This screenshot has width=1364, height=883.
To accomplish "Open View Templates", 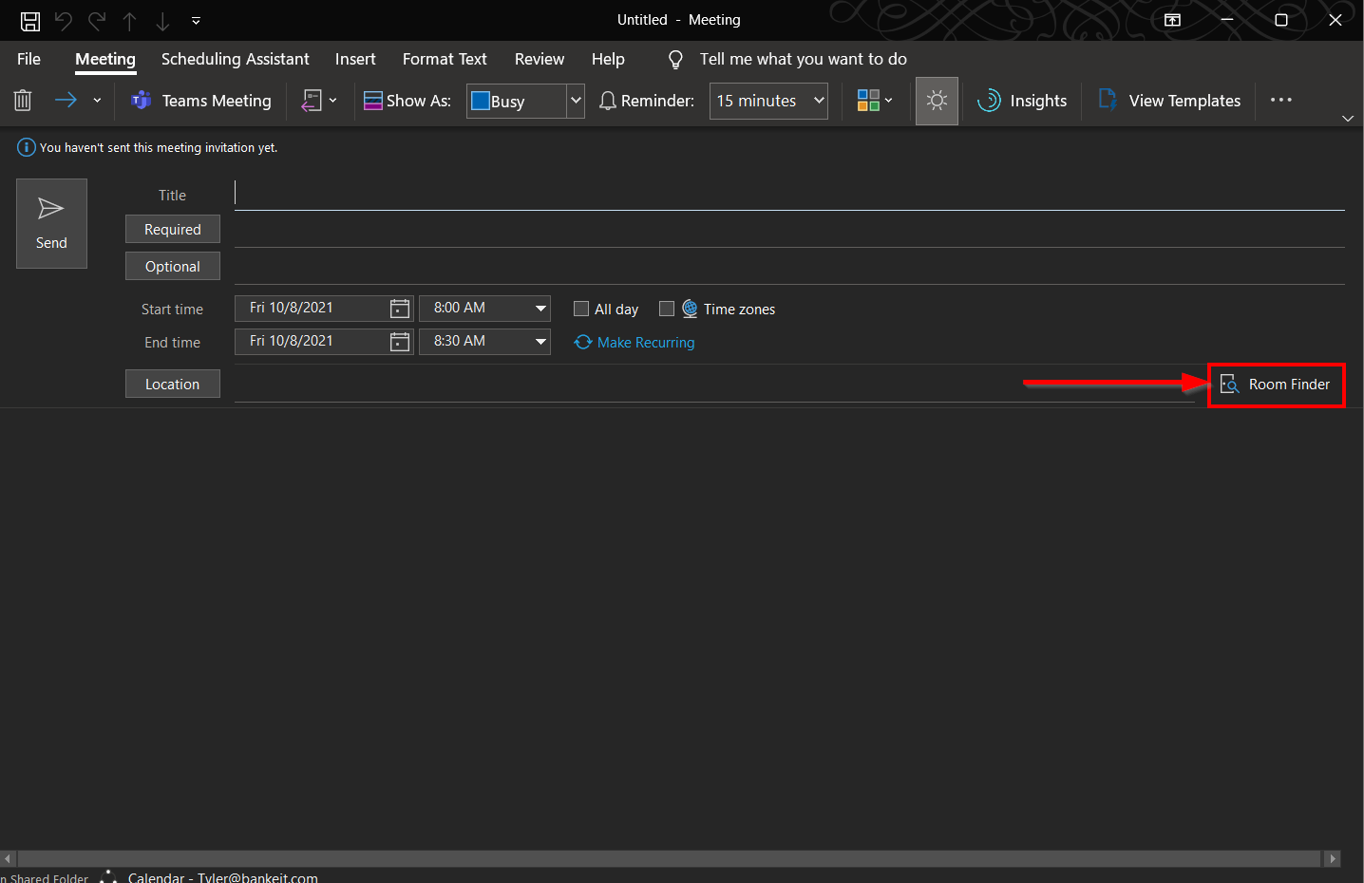I will pos(1169,100).
